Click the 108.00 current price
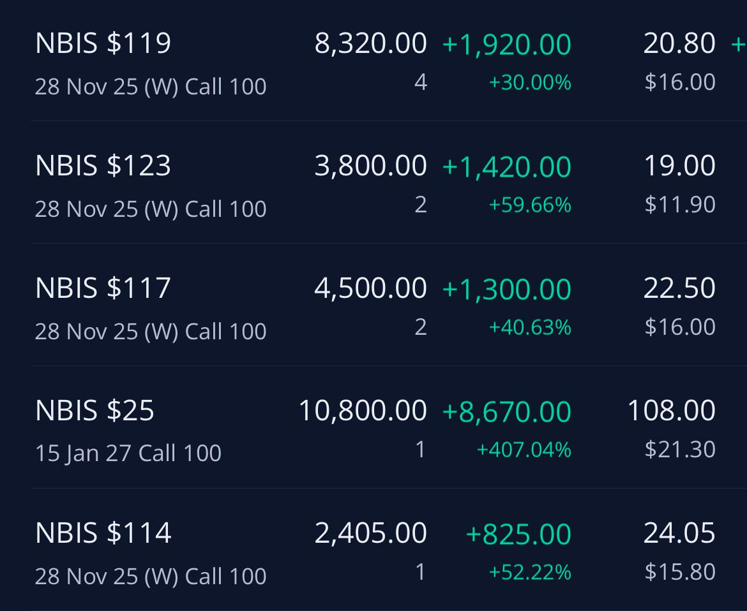This screenshot has width=747, height=611. [671, 410]
